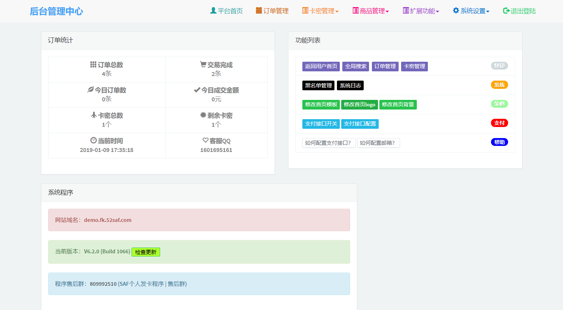Open help link 如何配置邮箱?

pyautogui.click(x=378, y=143)
